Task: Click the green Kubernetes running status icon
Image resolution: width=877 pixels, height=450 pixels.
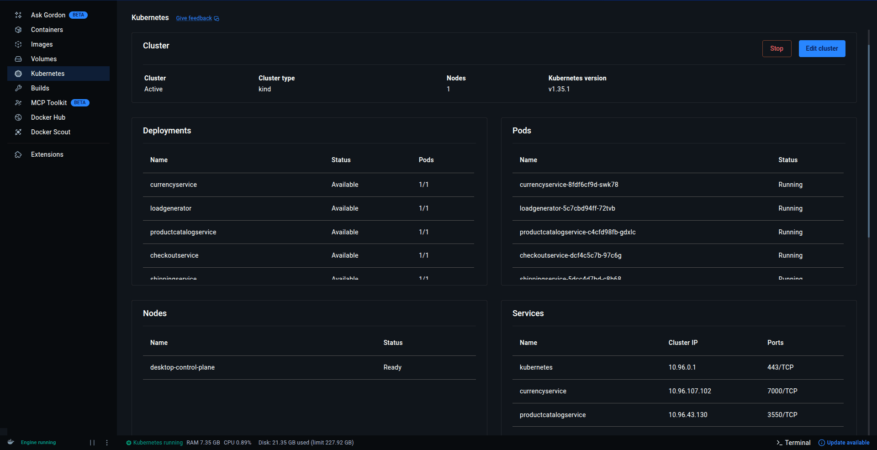Action: point(129,443)
